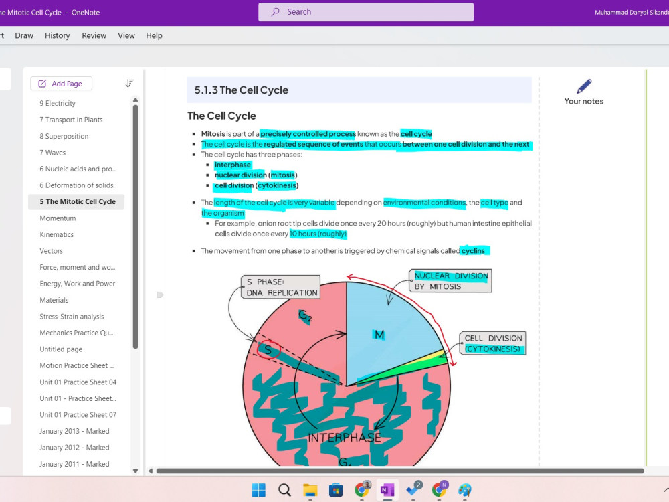Screen dimensions: 669x502
Task: Click the horizontal scrollbar thumb
Action: [400, 471]
